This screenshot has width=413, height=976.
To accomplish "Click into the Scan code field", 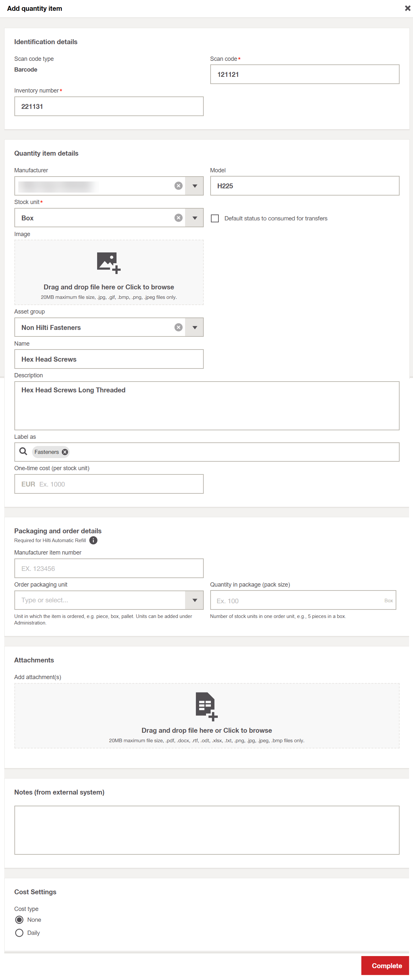I will pos(305,74).
